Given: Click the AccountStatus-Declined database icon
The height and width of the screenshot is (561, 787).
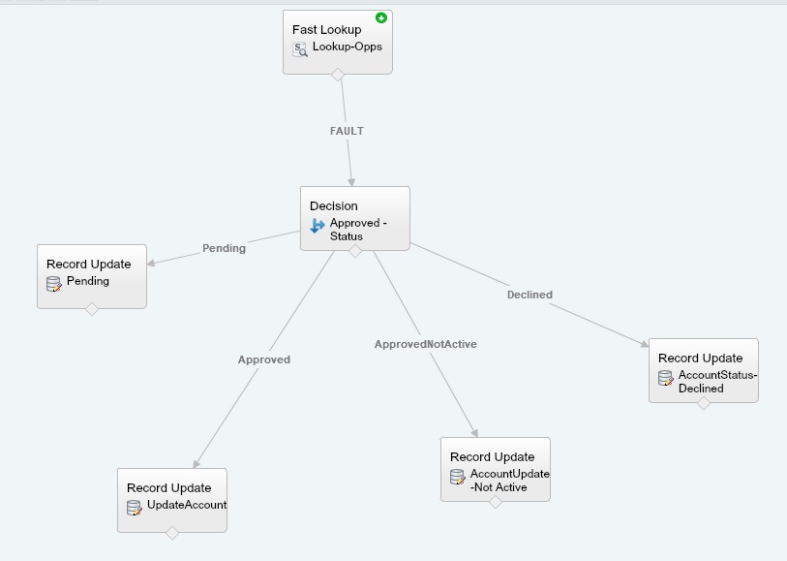Looking at the screenshot, I should pos(666,378).
